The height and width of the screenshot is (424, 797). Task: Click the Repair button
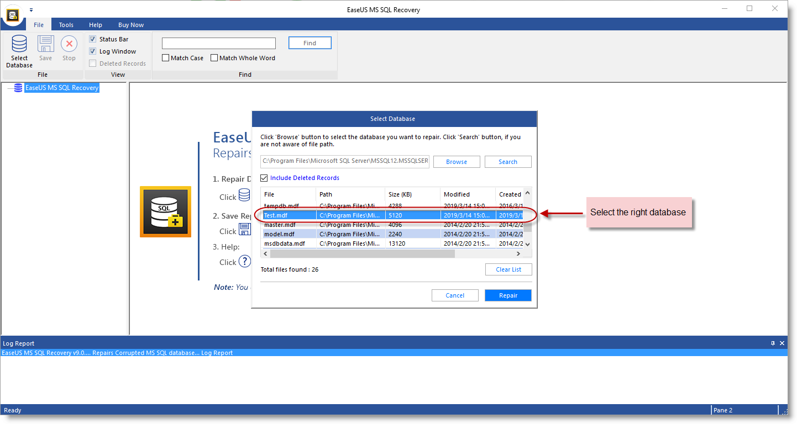point(508,295)
